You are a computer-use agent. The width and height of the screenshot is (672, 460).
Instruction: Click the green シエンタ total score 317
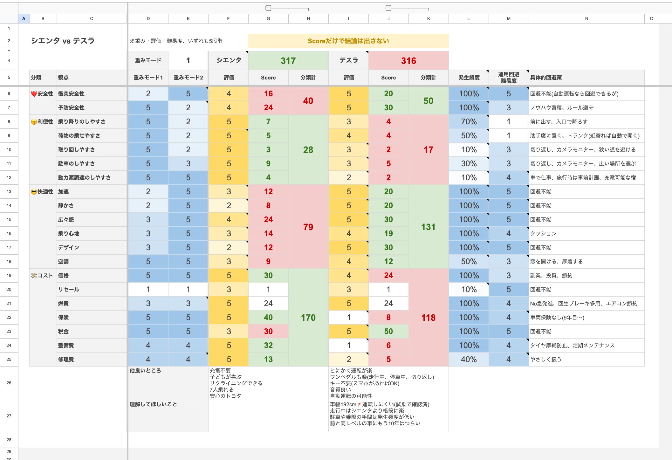(288, 60)
